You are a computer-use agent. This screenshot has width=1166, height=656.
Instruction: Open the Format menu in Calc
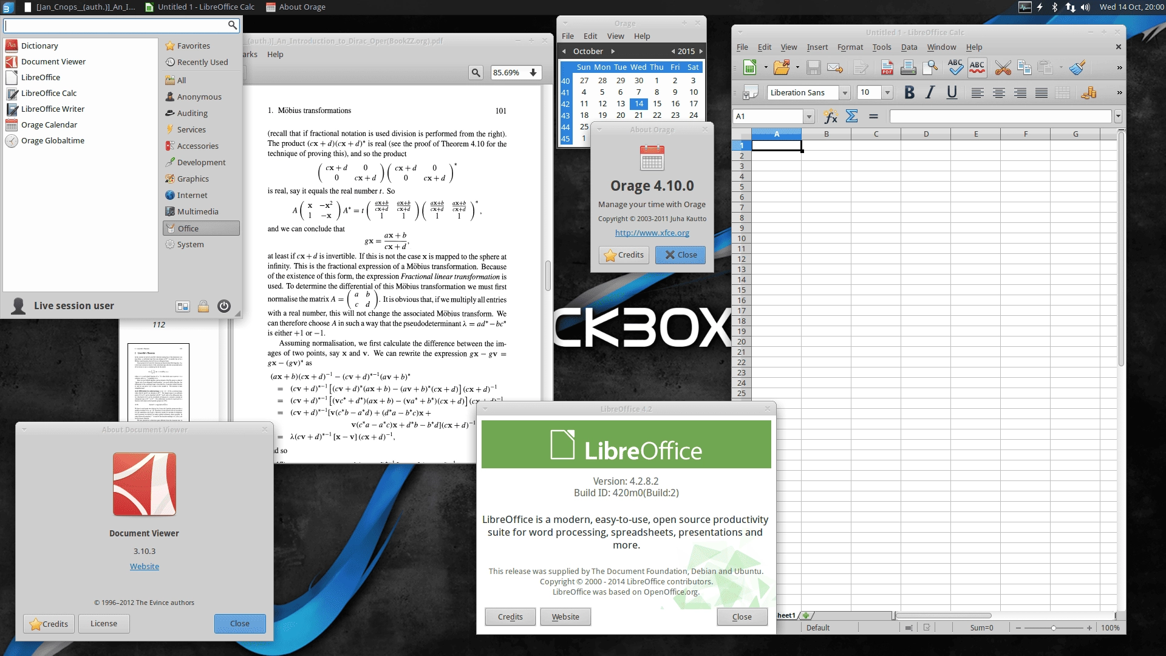(850, 47)
